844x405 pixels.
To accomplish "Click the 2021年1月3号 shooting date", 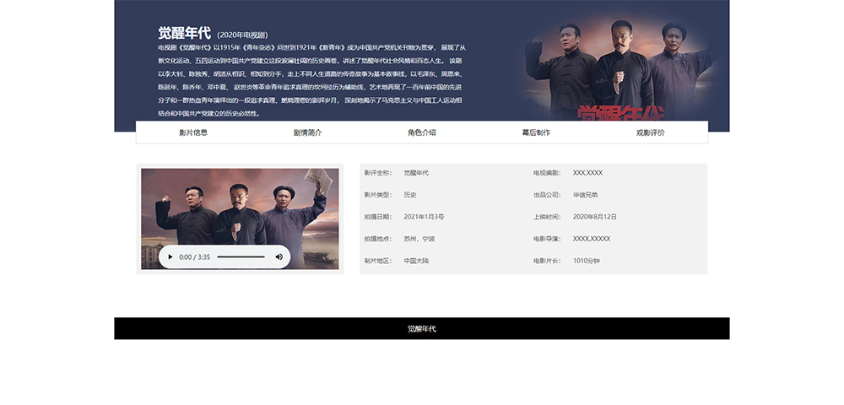I will (424, 218).
